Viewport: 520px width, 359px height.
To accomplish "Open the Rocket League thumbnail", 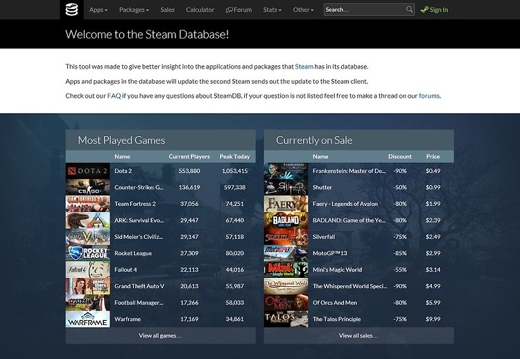I will 87,253.
